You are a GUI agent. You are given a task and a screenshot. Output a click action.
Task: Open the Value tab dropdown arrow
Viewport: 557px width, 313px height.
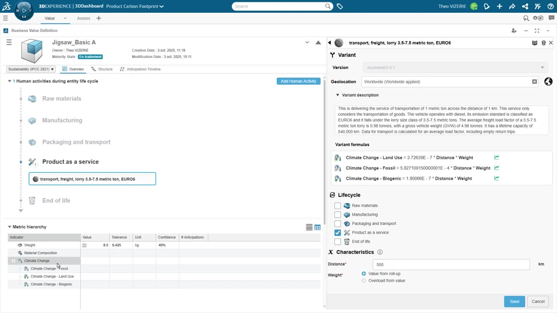[x=64, y=18]
